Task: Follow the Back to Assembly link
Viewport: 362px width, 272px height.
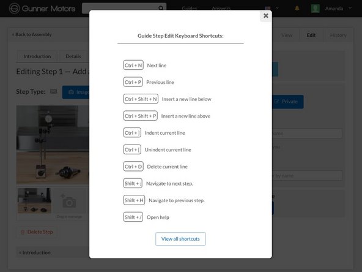Action: (32, 34)
